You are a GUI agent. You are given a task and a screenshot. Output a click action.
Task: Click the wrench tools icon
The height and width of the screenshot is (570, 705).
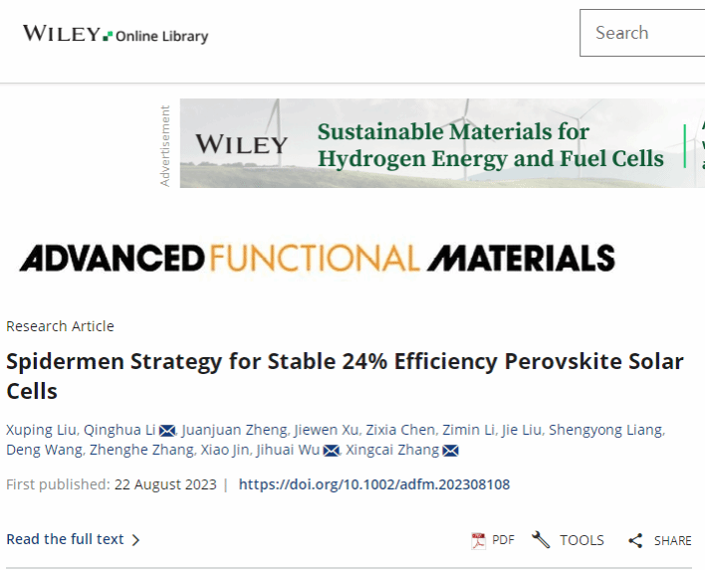coord(541,540)
